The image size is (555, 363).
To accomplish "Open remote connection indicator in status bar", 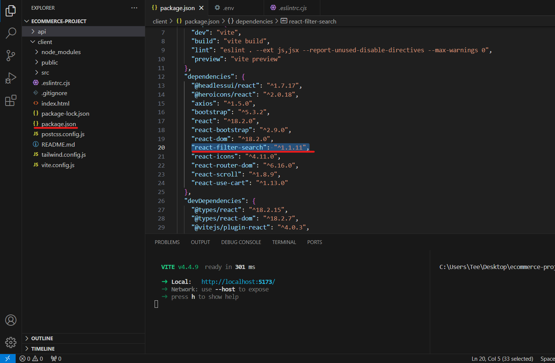I will (8, 358).
